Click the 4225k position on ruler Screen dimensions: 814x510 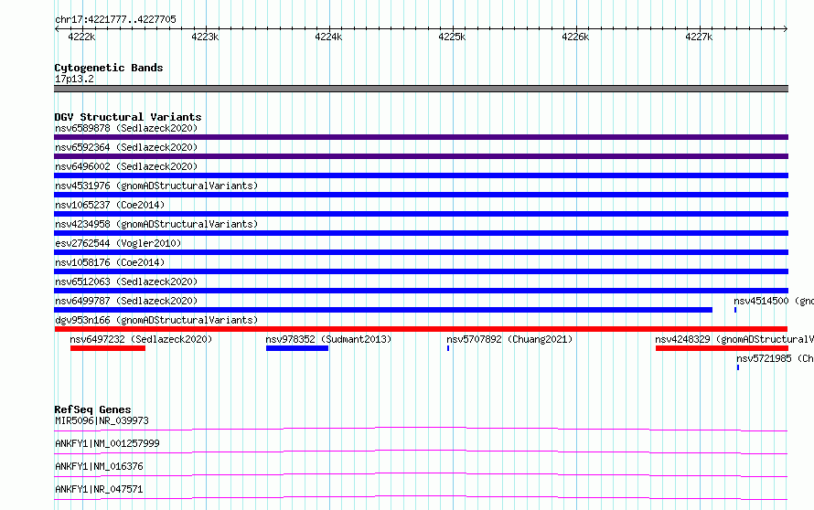(452, 37)
